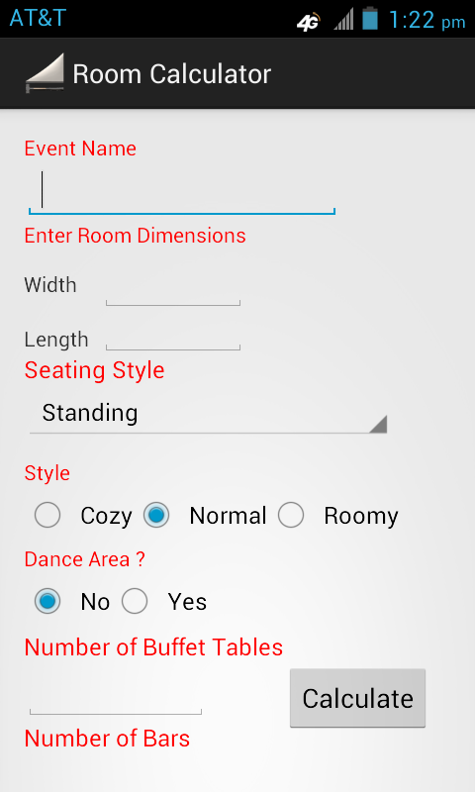Tap the 1:22 pm clock
Screen dimensions: 475x792
click(427, 21)
